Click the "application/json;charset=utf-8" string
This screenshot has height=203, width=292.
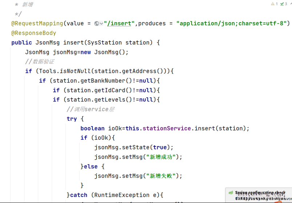(x=232, y=24)
